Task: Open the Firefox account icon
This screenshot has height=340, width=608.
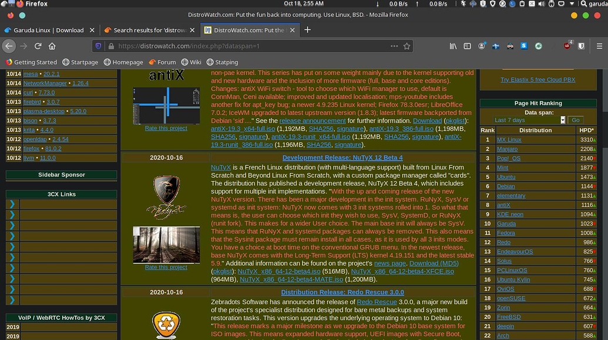Action: (482, 46)
